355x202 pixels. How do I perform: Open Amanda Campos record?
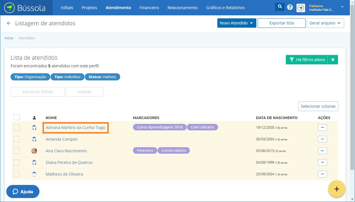point(62,139)
